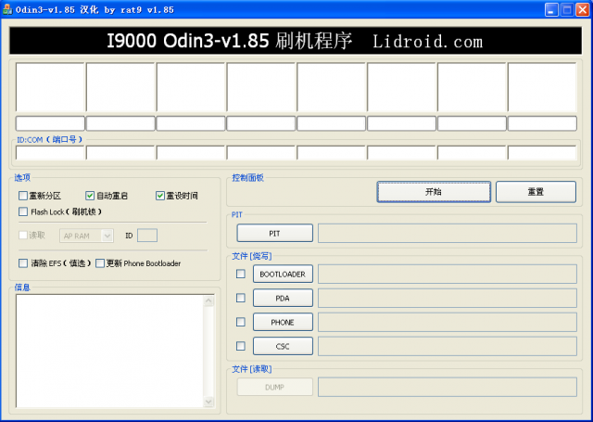Click the I9000 Odin3-v1.85 banner
The image size is (593, 422).
coord(296,41)
